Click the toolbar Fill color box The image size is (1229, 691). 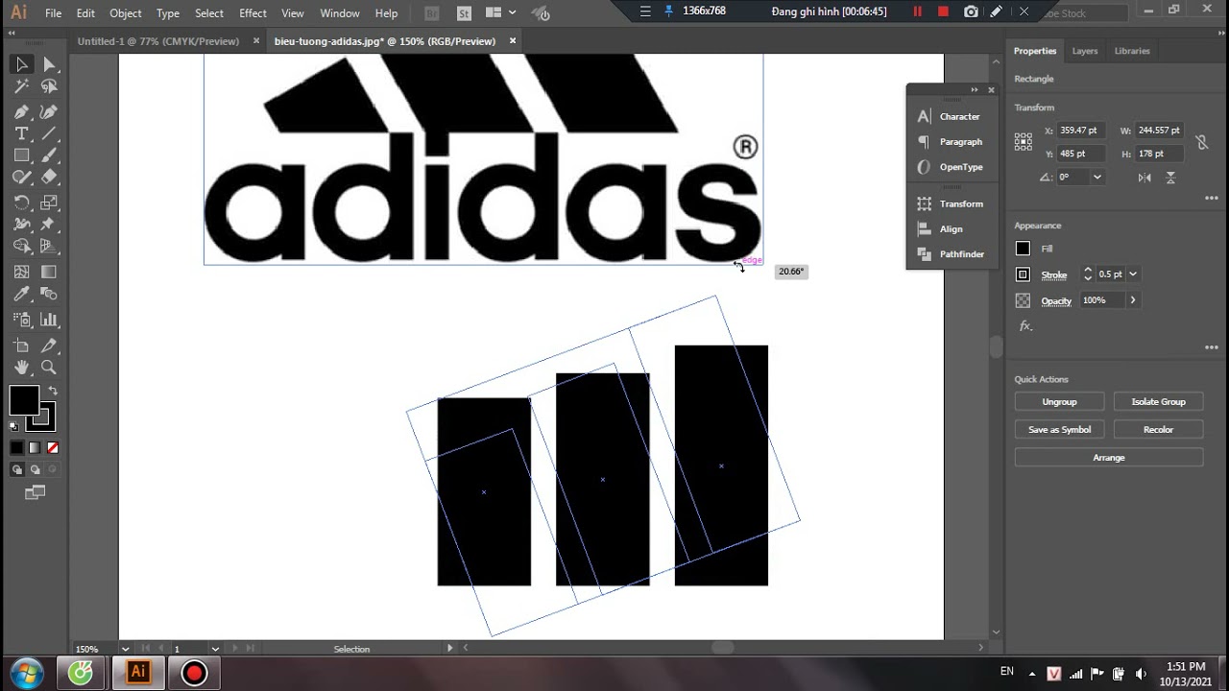(24, 400)
